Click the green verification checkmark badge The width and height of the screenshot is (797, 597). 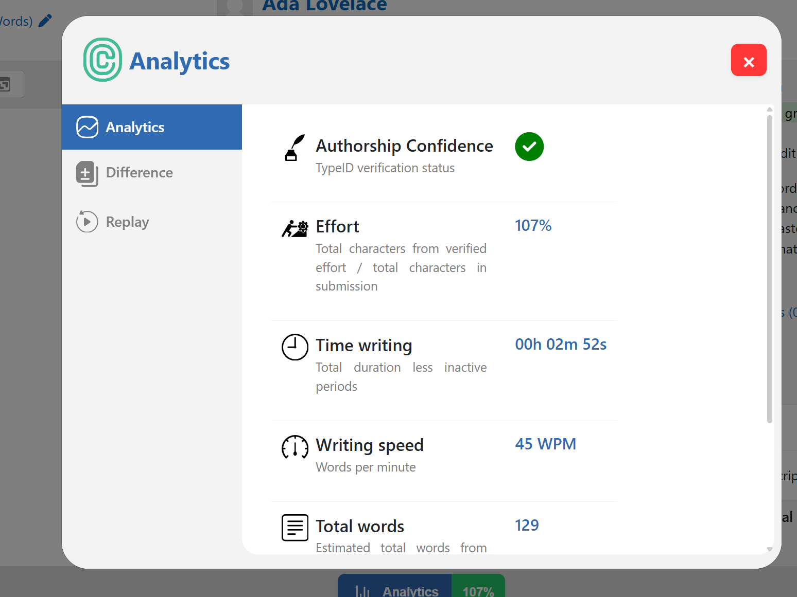[x=529, y=147]
